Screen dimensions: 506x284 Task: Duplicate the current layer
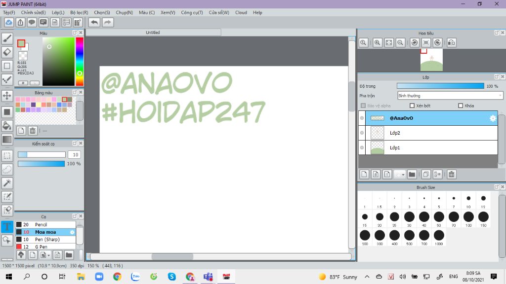click(x=425, y=174)
